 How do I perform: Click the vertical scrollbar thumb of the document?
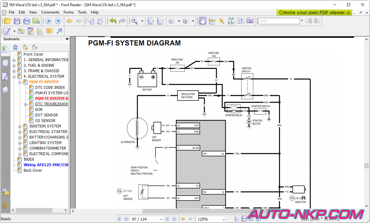[x=366, y=166]
